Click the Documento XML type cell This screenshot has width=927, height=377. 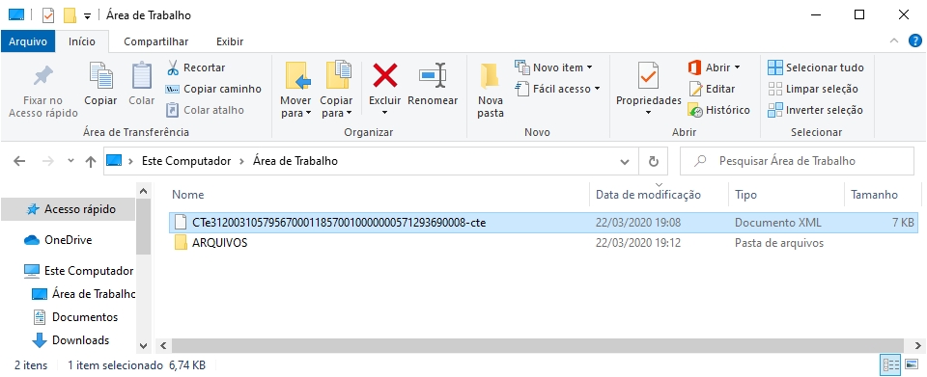click(778, 223)
